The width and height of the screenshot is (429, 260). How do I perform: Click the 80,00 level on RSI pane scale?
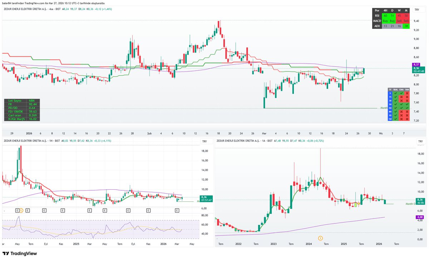(x=205, y=215)
